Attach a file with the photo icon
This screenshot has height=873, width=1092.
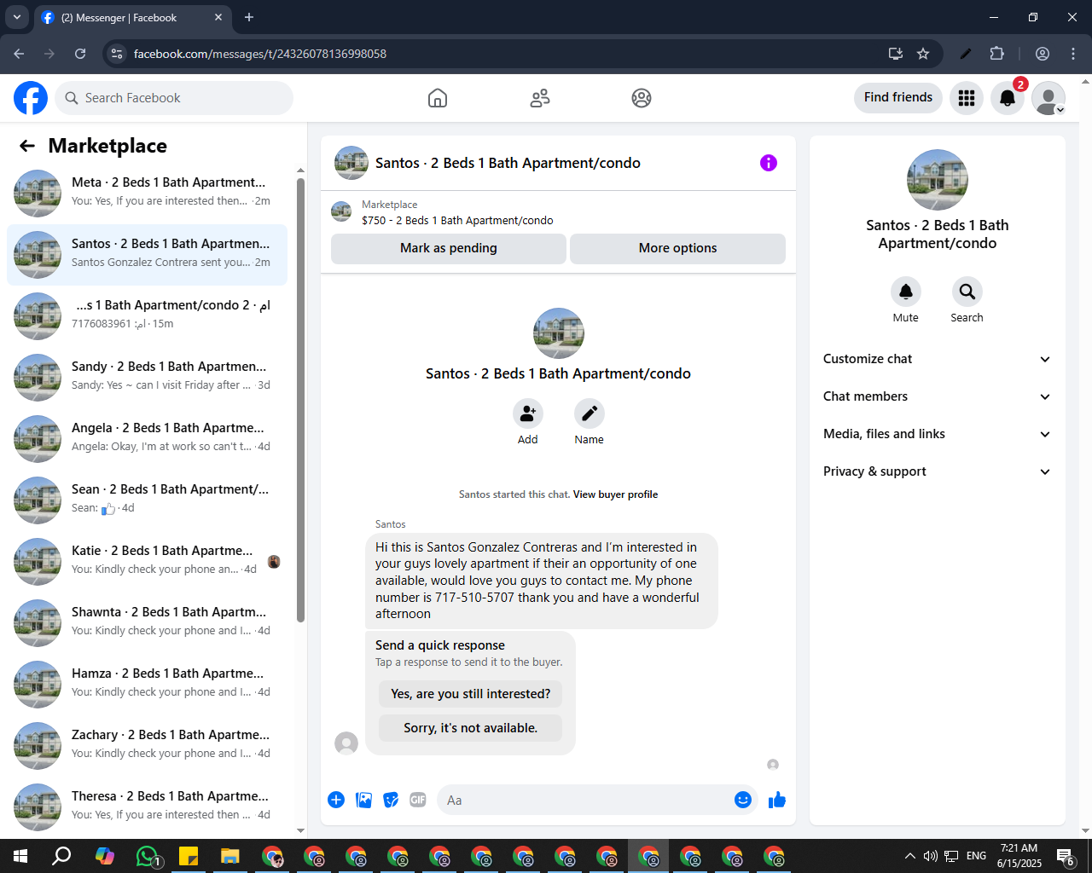click(x=363, y=800)
